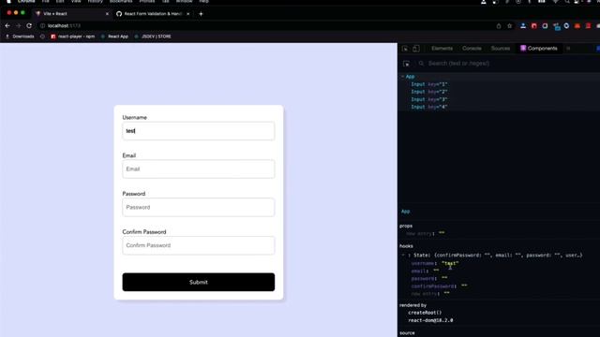Click the Username input containing 'test'
Screen dimensions: 600x337
coord(198,131)
